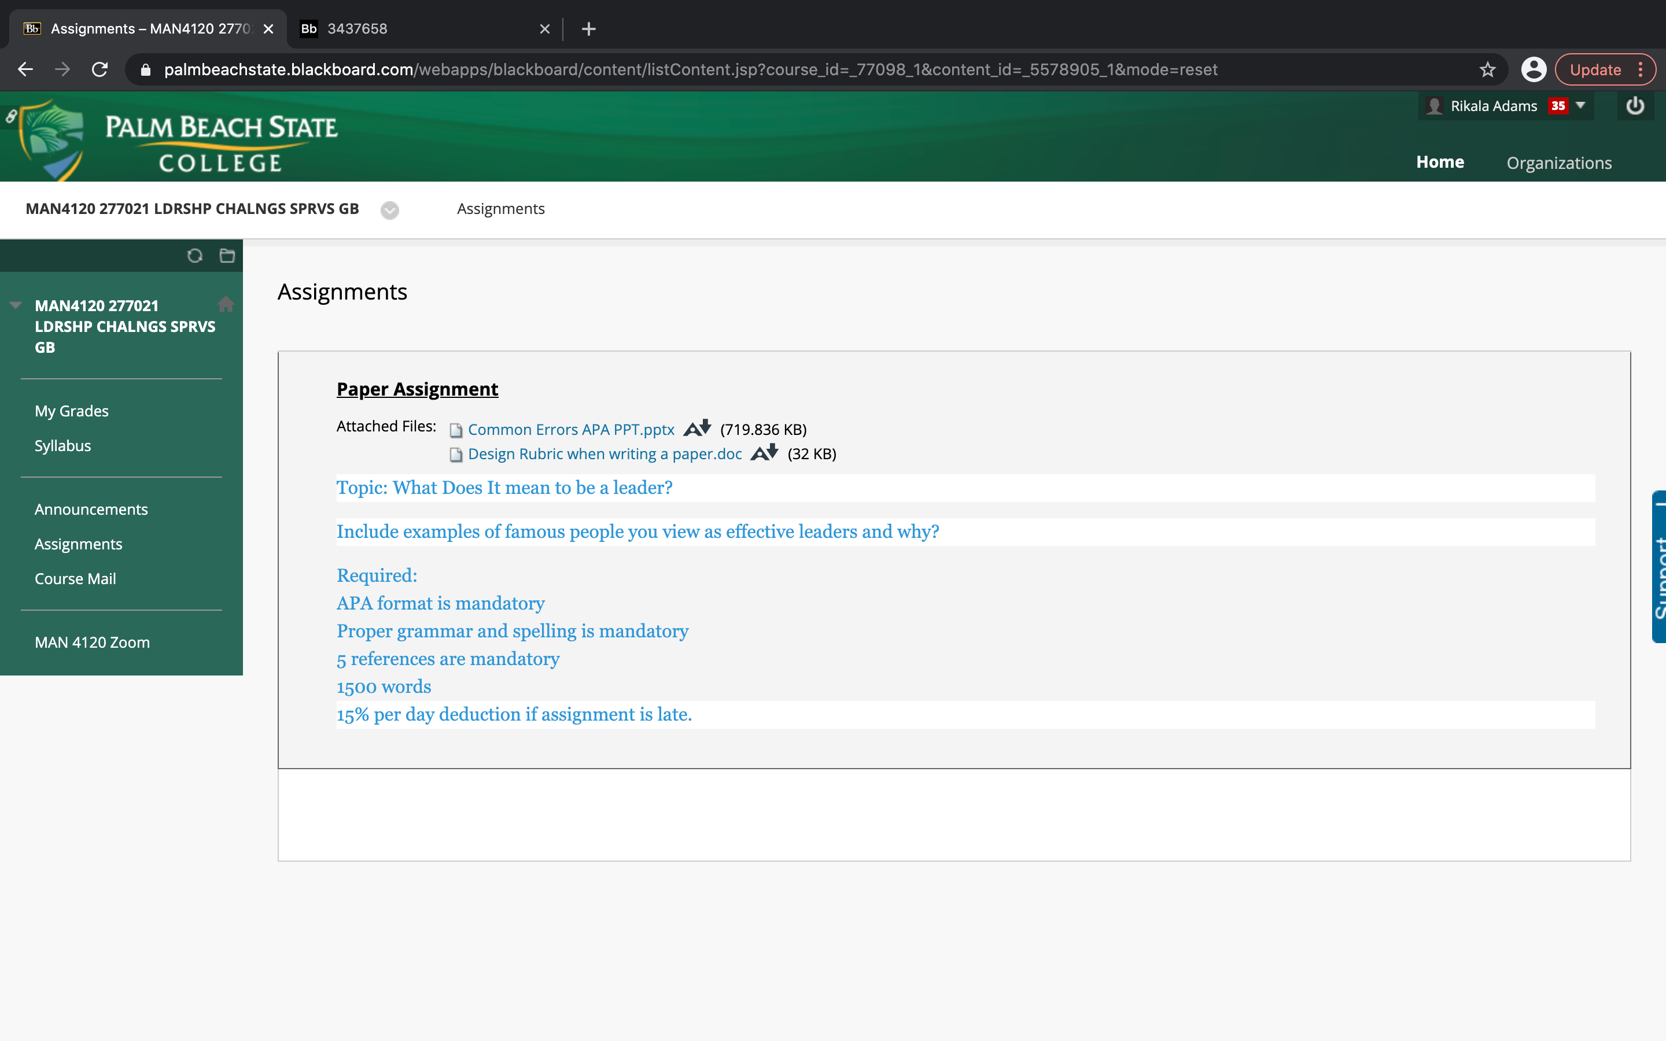The width and height of the screenshot is (1666, 1041).
Task: Reload the page in the browser
Action: click(100, 69)
